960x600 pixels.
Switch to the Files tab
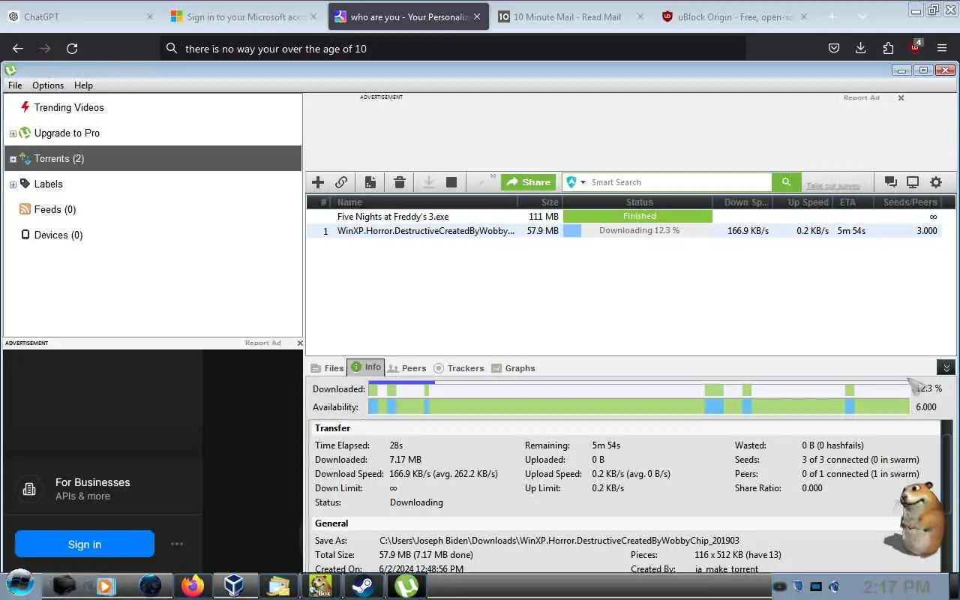[x=327, y=368]
